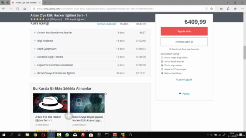Expand Birinci Seviye Etik Hacker Eğitimi section
The height and width of the screenshot is (138, 246).
91,73
